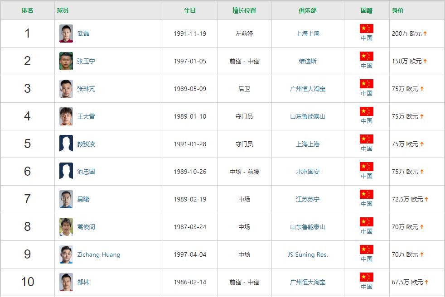Viewport: 445px width, 297px height.
Task: Click the orange up arrow beside 200万 欧元
Action: (x=424, y=34)
